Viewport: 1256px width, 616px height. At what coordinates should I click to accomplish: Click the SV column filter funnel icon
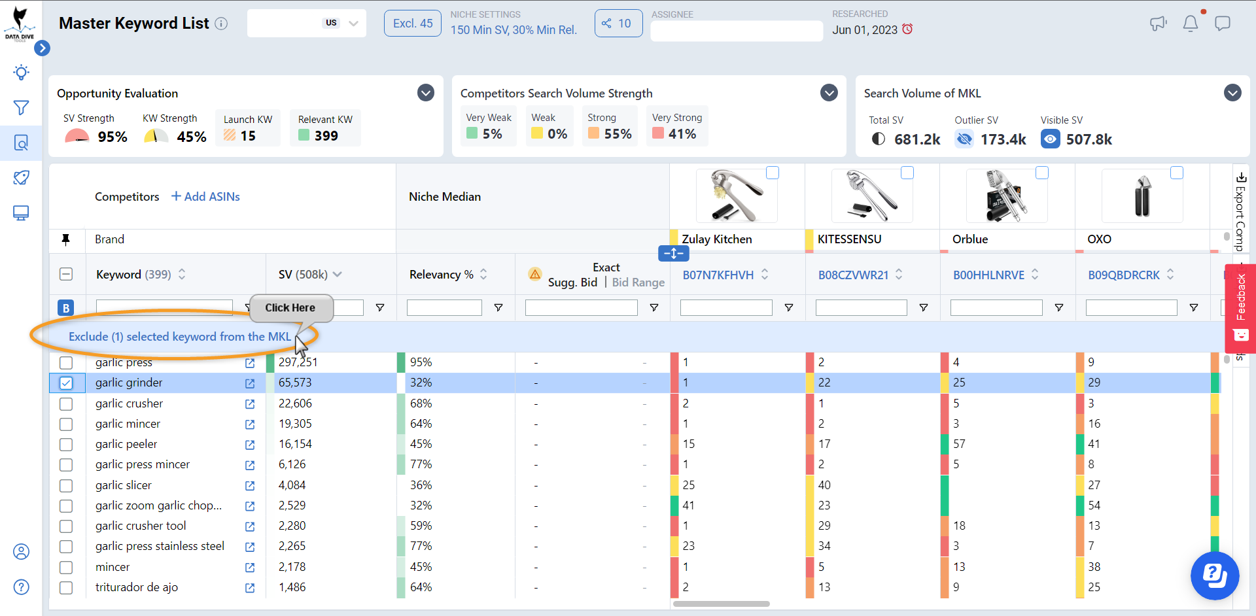tap(380, 307)
